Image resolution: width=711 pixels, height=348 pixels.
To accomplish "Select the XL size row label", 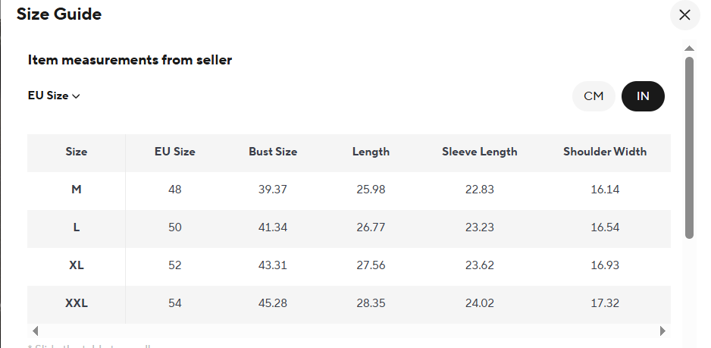I will coord(77,265).
